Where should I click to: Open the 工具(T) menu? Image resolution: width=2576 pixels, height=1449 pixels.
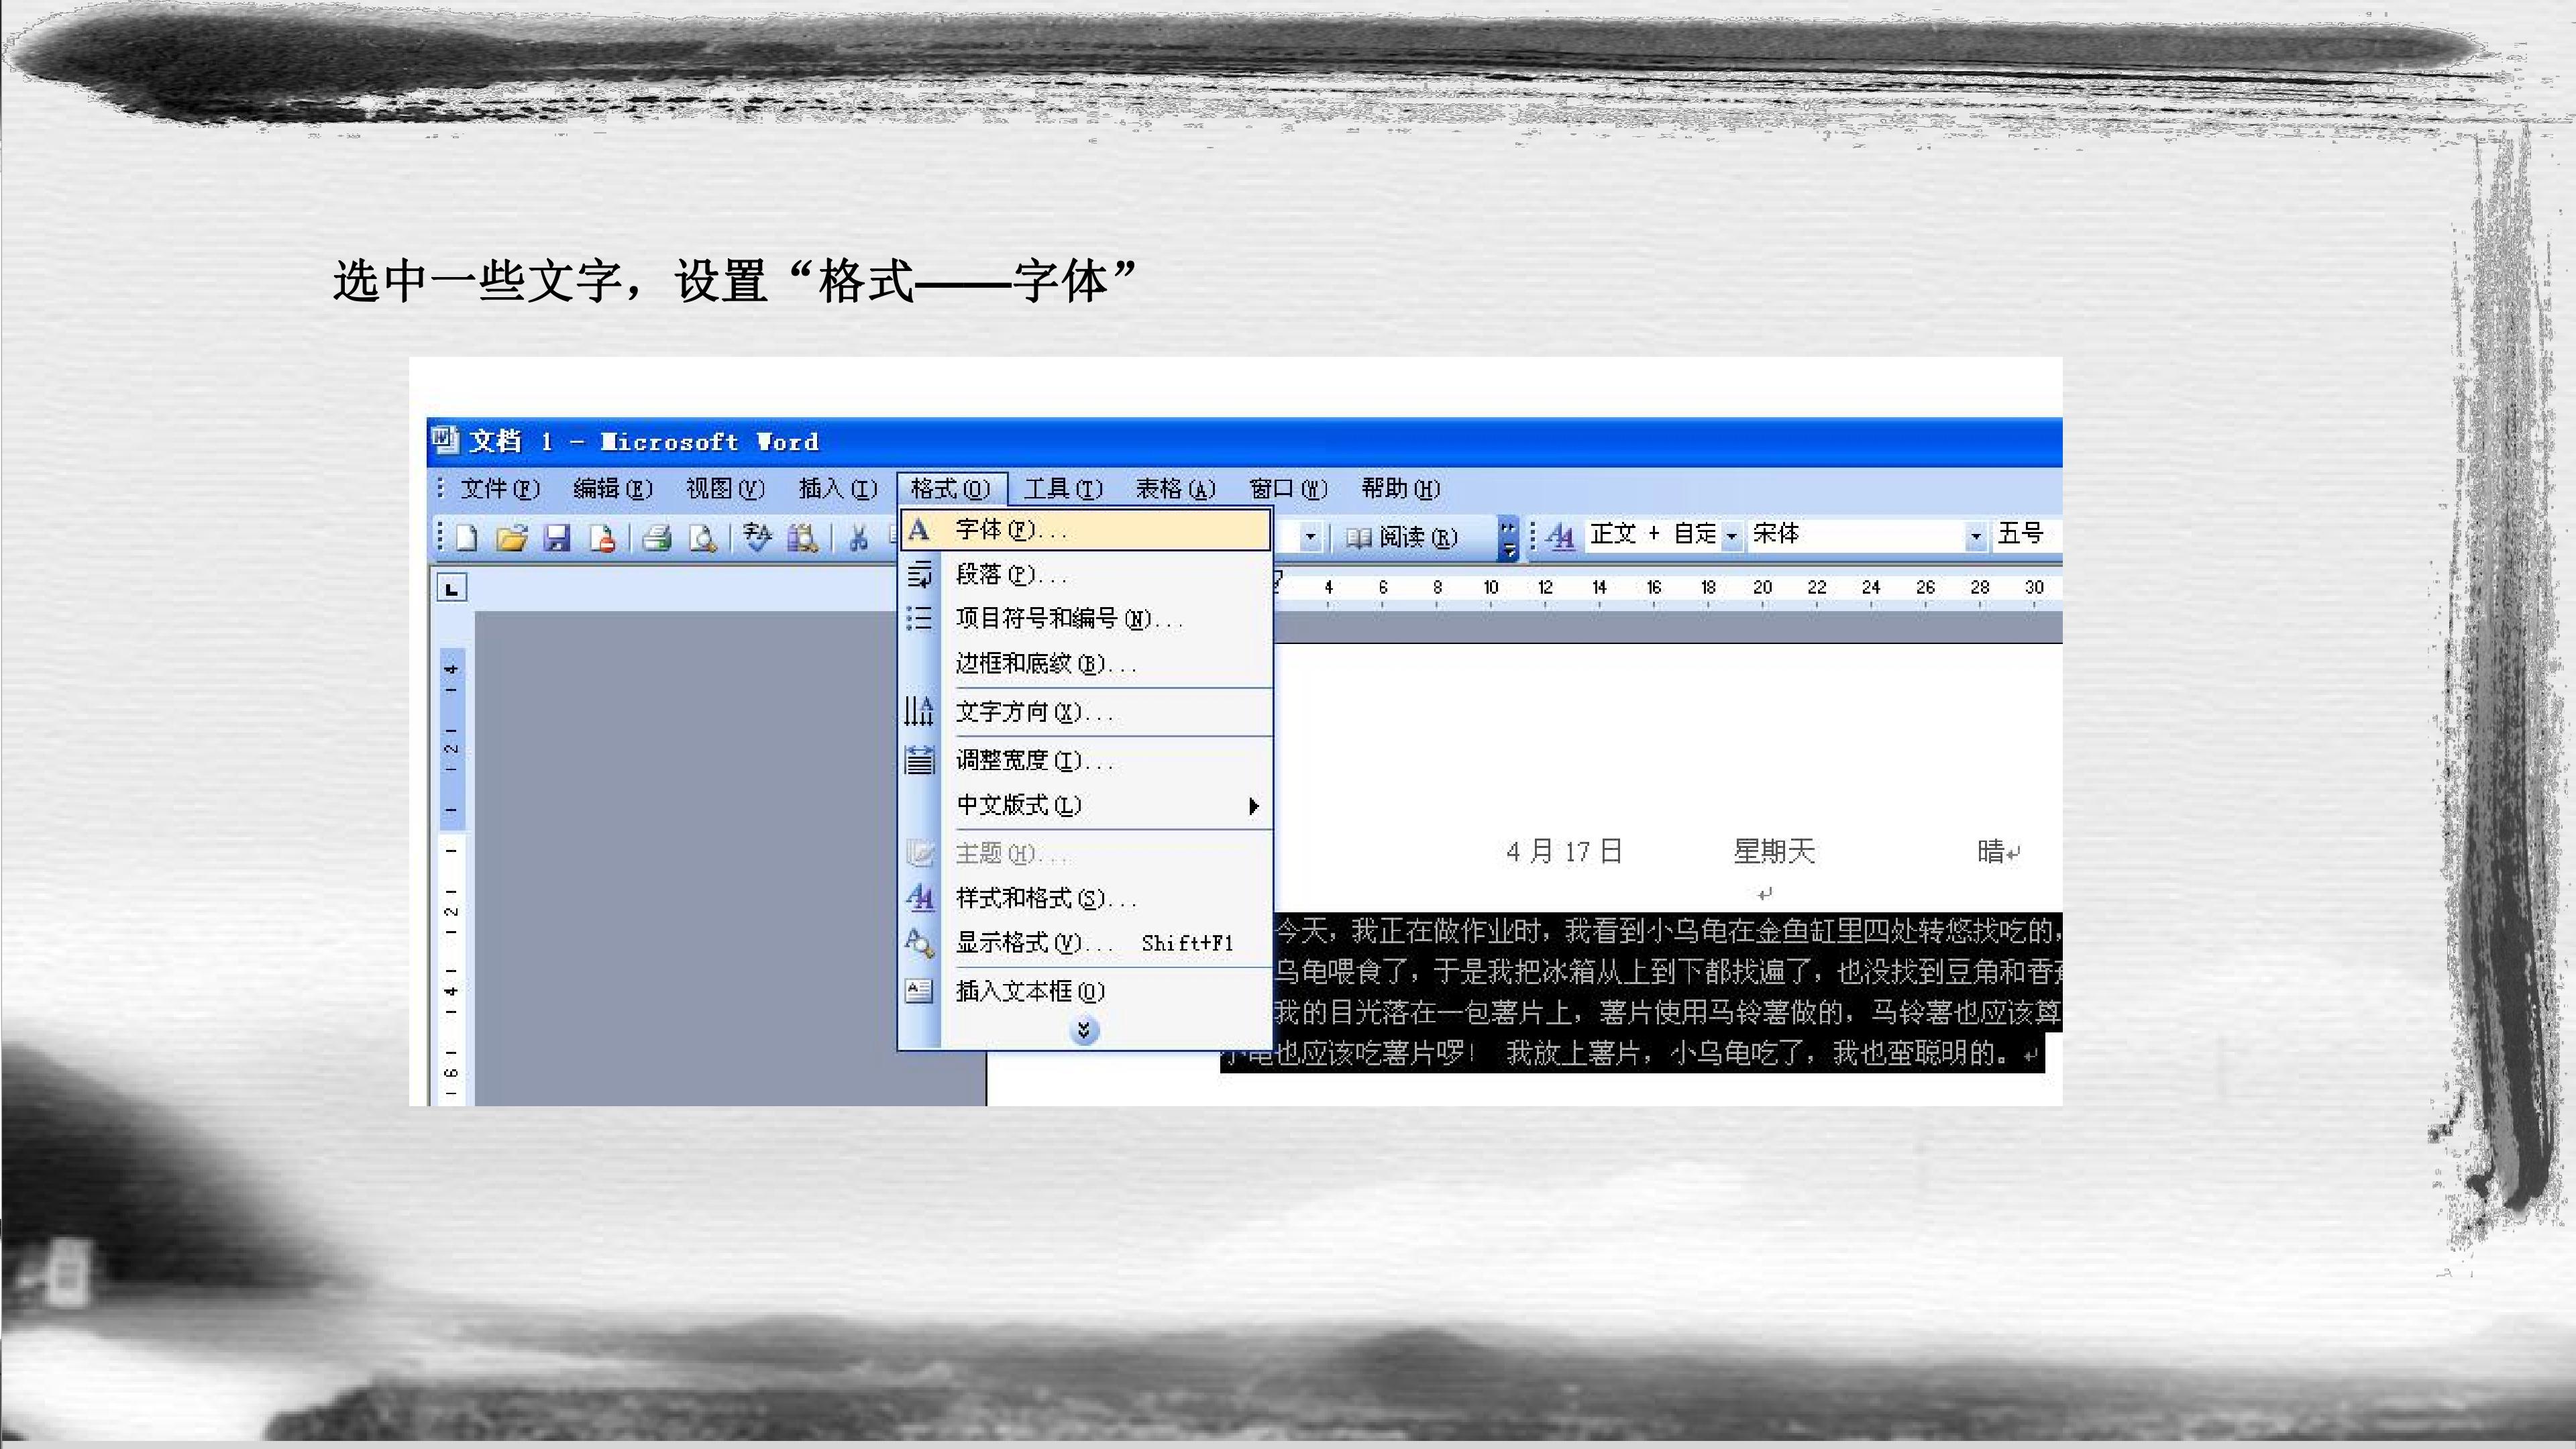pyautogui.click(x=1063, y=488)
